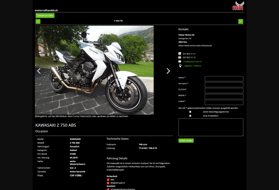Image resolution: width=279 pixels, height=190 pixels.
Task: Click the KAWASAKI Z 750 ABS heading
Action: tap(56, 125)
